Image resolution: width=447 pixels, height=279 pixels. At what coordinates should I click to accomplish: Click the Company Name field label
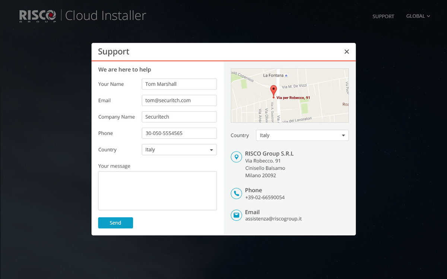point(117,117)
